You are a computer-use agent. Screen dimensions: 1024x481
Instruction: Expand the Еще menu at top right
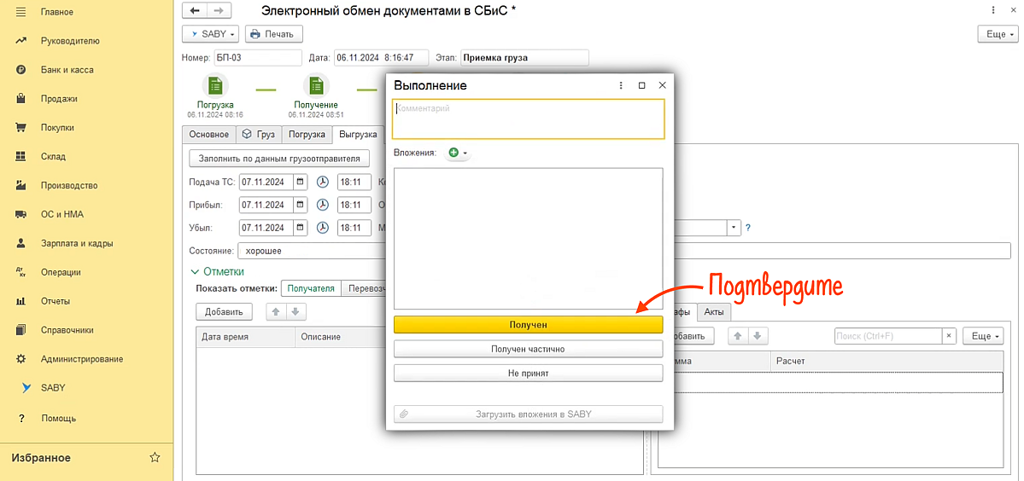(996, 34)
